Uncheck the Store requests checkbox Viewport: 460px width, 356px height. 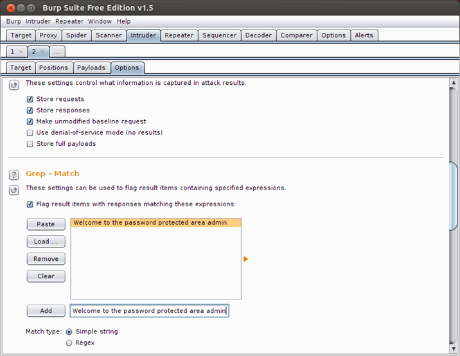pos(30,100)
